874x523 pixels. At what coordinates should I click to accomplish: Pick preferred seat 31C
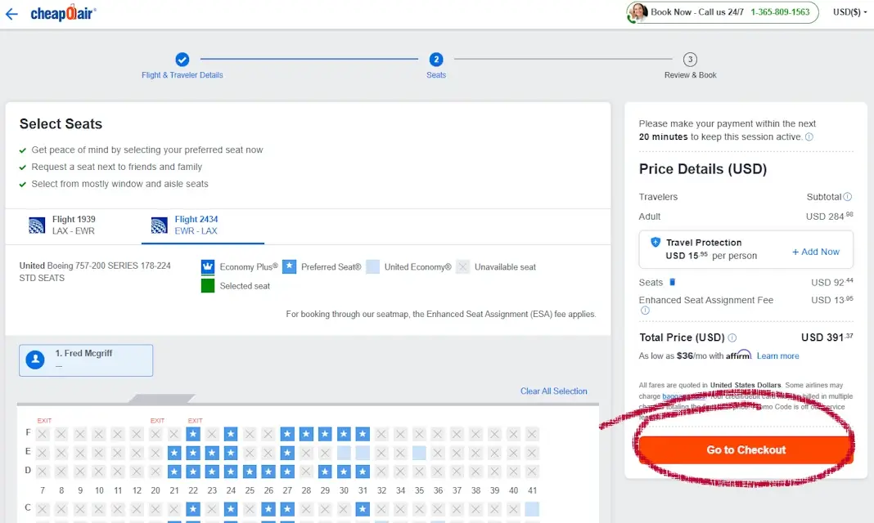coord(363,508)
